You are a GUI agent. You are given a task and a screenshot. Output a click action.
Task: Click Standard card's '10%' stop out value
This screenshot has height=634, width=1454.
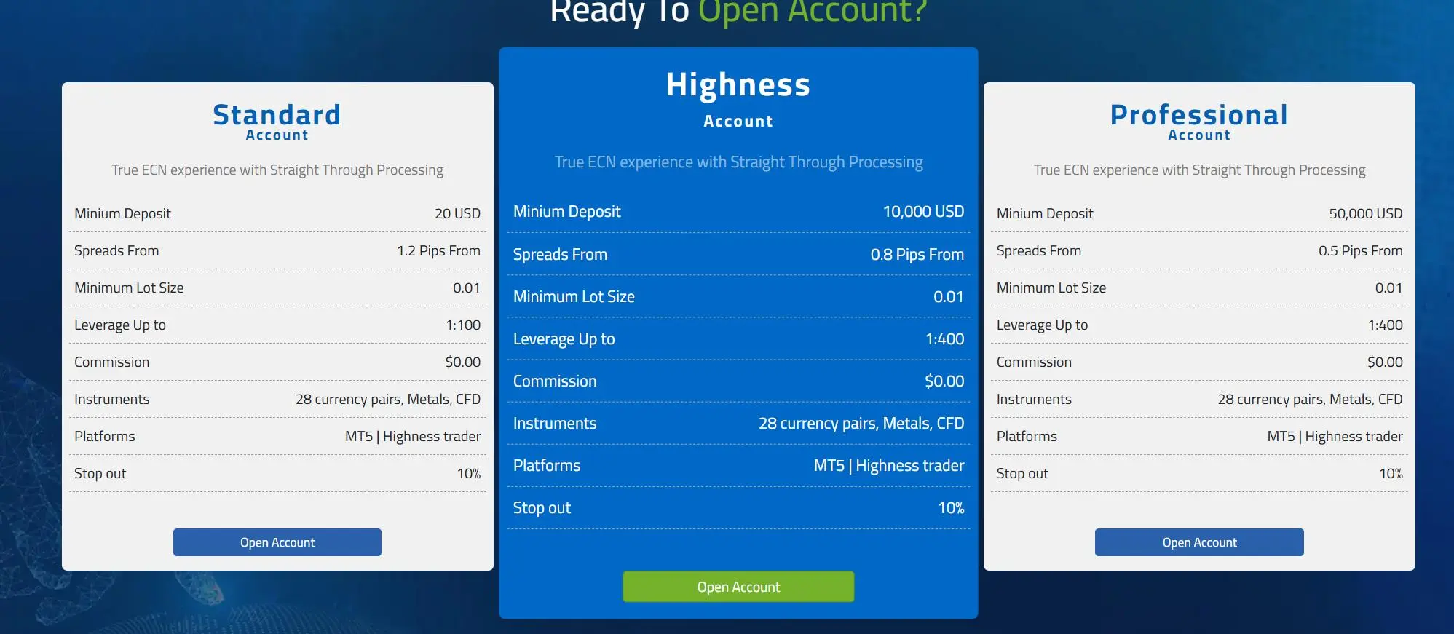pyautogui.click(x=469, y=473)
